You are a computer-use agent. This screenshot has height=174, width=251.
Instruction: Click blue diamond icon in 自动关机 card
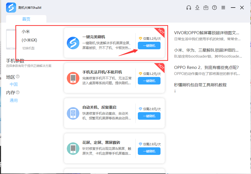140,109
